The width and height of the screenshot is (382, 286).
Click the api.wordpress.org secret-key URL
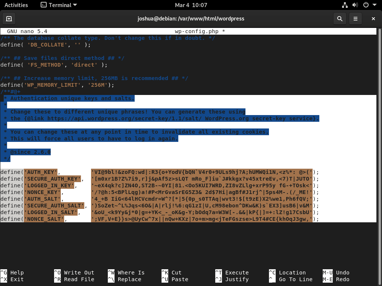pyautogui.click(x=125, y=118)
